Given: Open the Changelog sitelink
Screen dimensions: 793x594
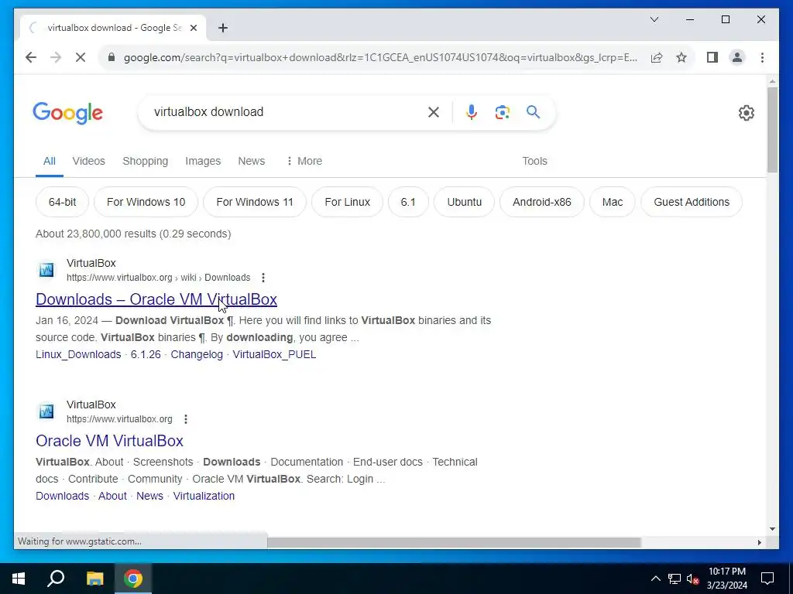Looking at the screenshot, I should point(197,354).
